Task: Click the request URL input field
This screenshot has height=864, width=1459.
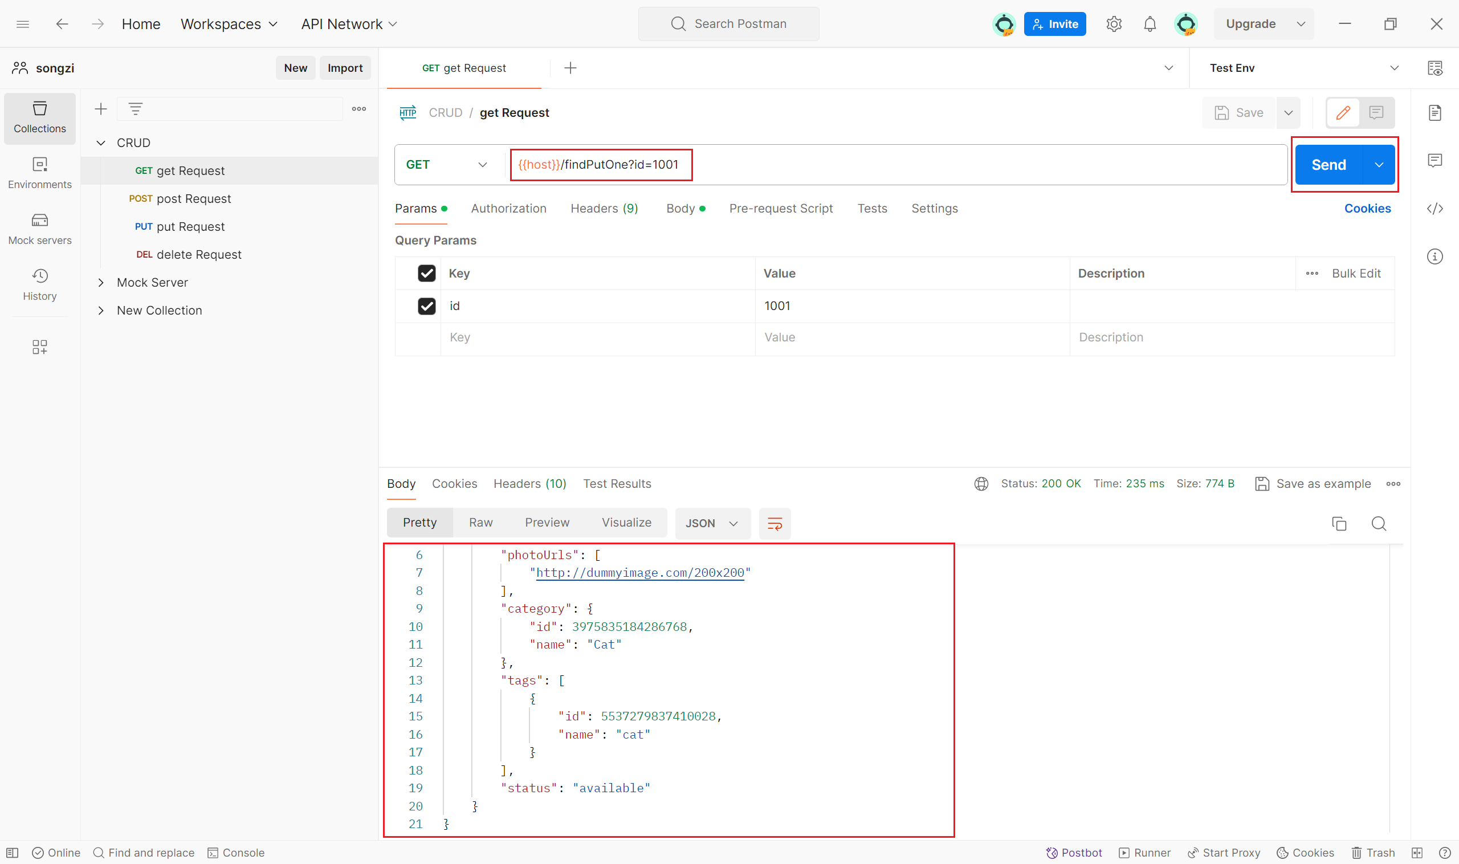Action: (896, 165)
